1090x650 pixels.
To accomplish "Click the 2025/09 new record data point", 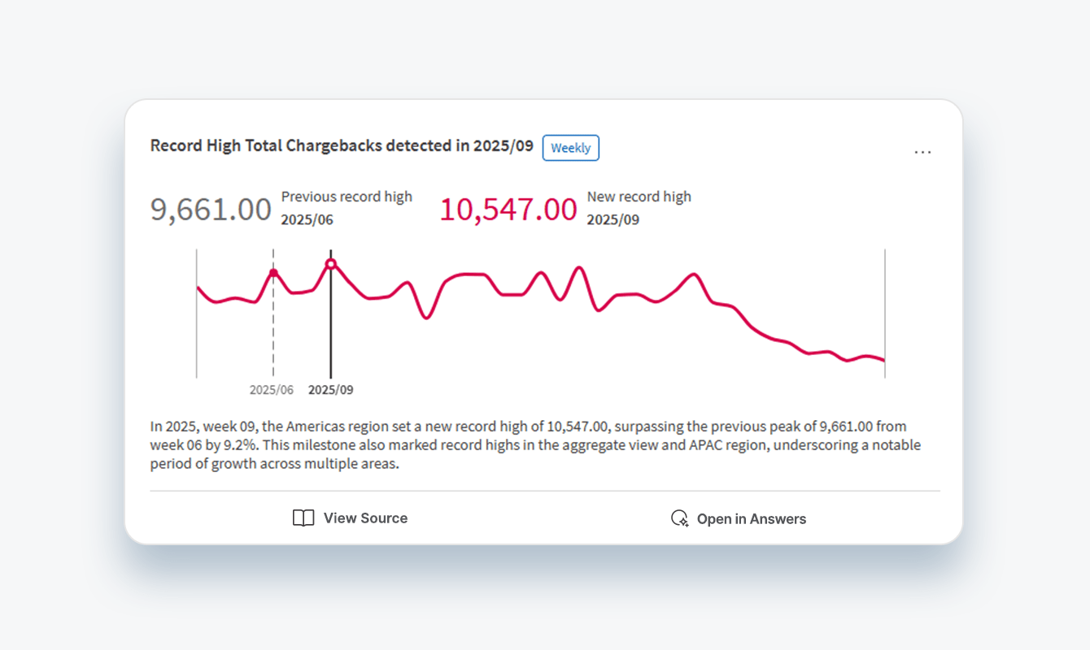I will point(331,264).
